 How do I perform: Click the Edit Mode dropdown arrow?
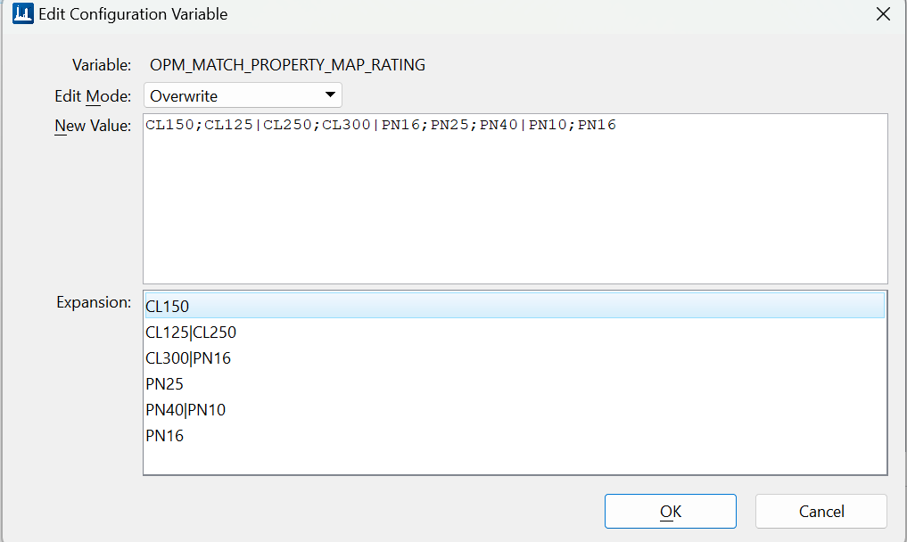(329, 94)
